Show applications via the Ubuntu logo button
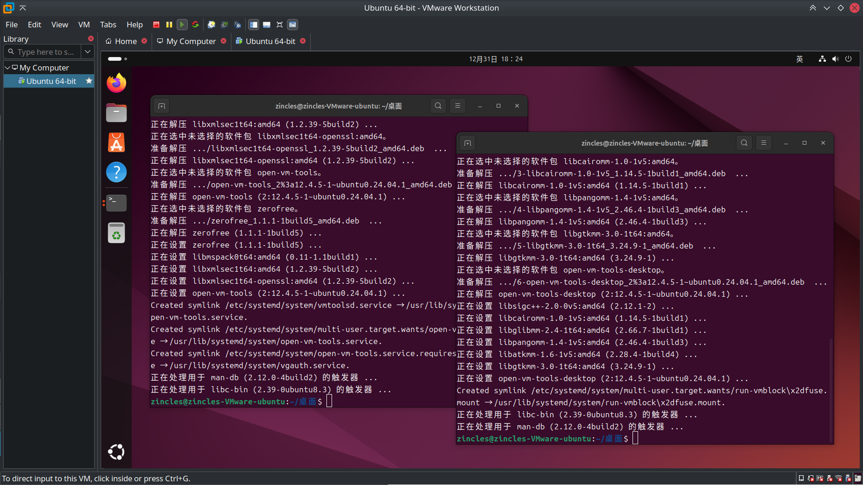This screenshot has height=485, width=863. pyautogui.click(x=116, y=452)
